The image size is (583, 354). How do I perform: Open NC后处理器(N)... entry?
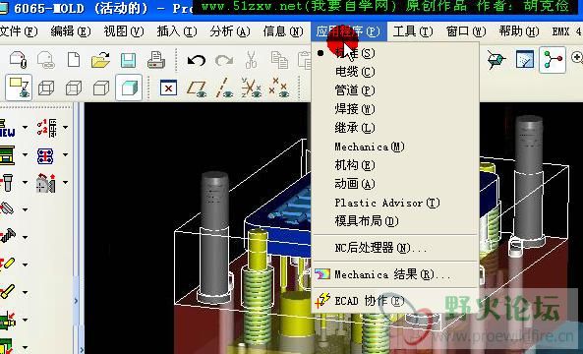(395, 248)
